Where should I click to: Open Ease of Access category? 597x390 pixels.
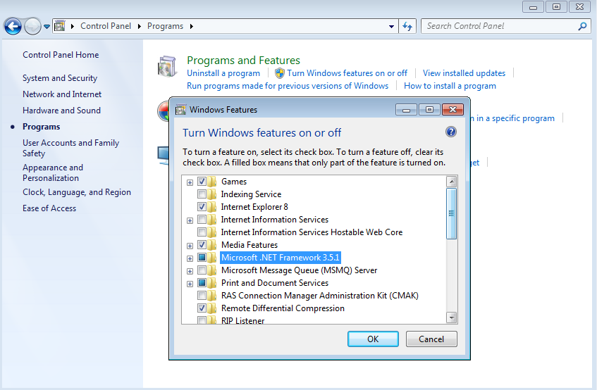coord(49,208)
